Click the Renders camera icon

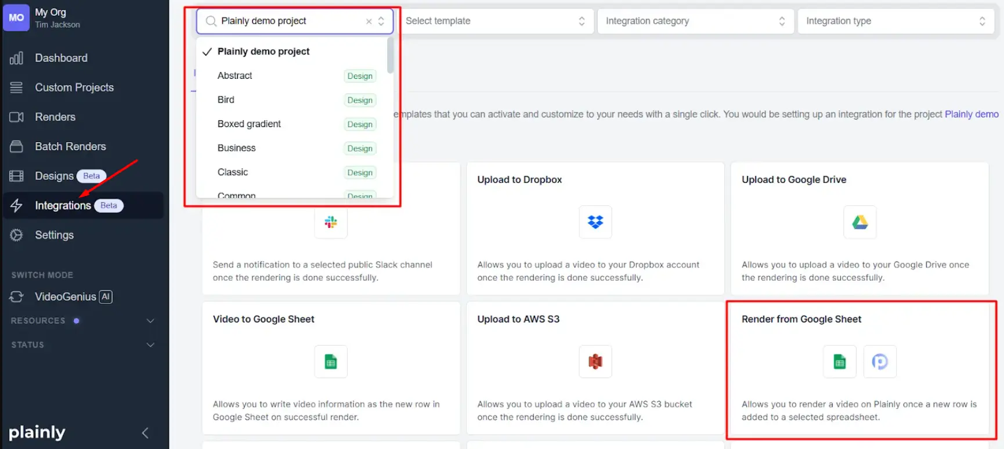pyautogui.click(x=16, y=117)
